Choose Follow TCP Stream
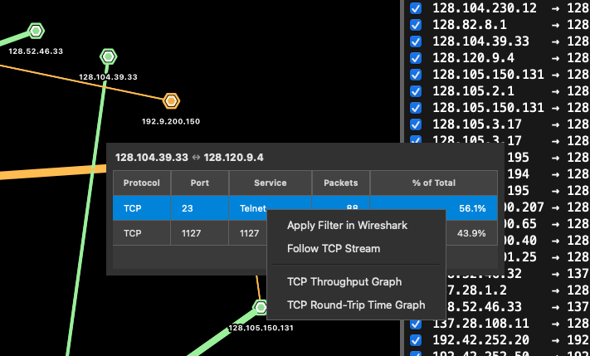 [x=334, y=249]
